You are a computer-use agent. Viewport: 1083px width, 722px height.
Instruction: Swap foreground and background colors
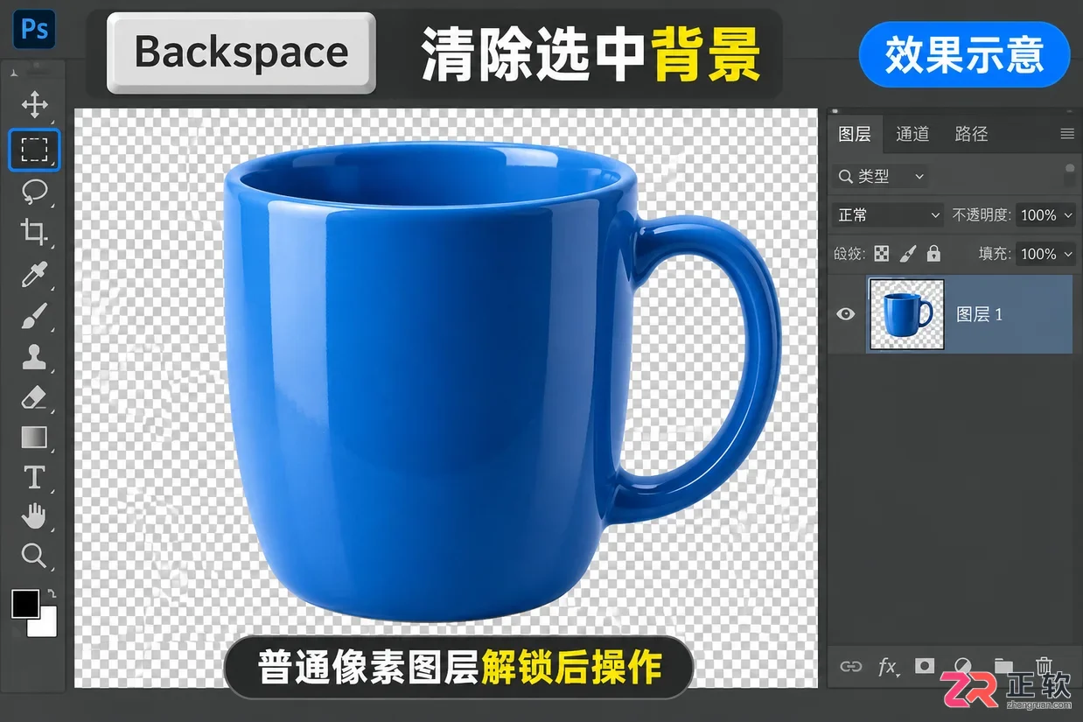click(51, 593)
